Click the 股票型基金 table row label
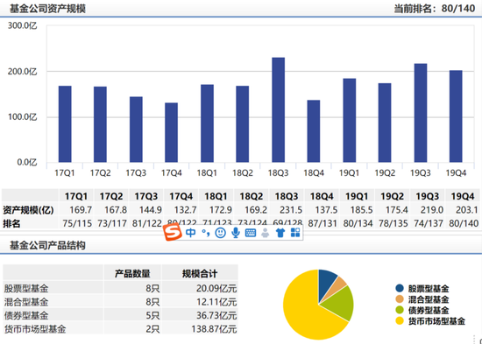Image resolution: width=482 pixels, height=344 pixels. tap(26, 288)
